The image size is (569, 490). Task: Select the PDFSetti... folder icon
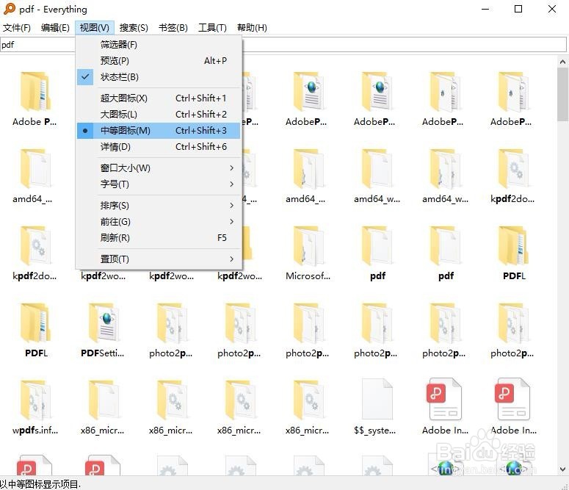(x=104, y=323)
